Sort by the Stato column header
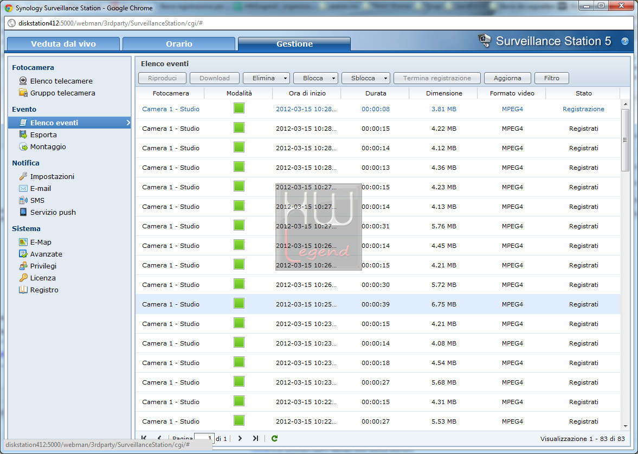 [x=583, y=93]
